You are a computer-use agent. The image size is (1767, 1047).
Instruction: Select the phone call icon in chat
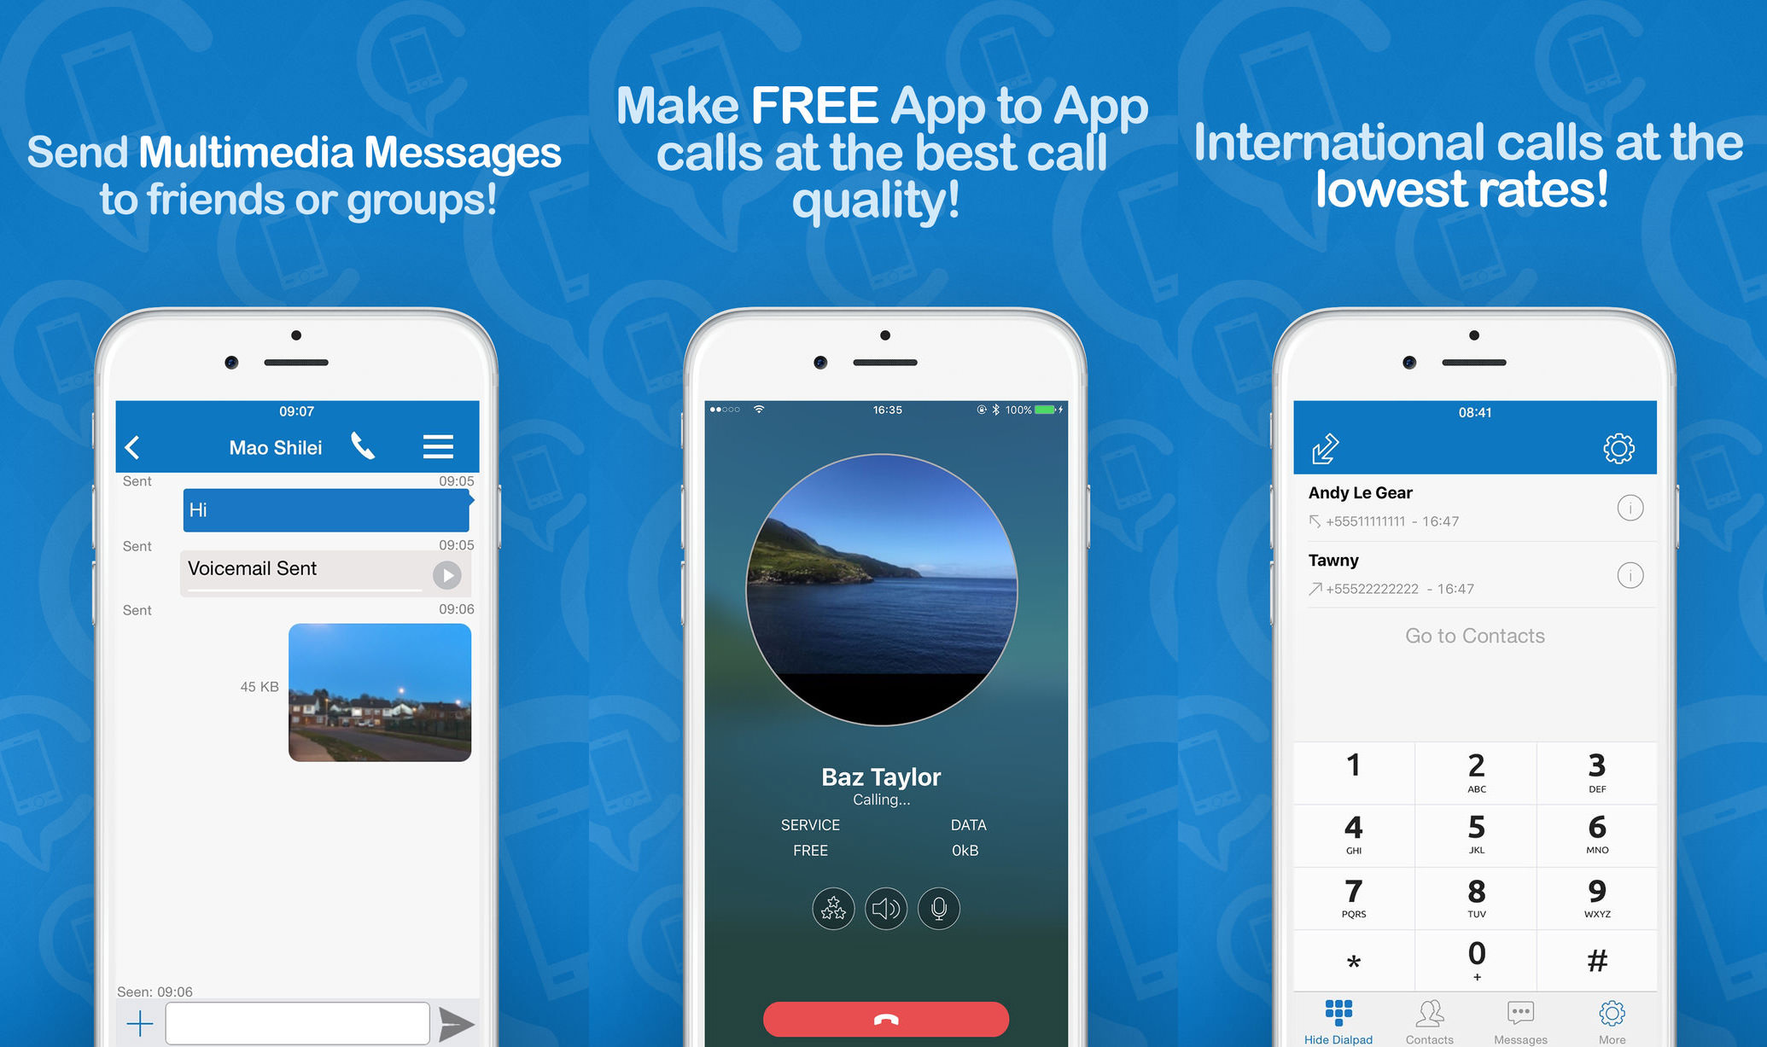tap(393, 446)
